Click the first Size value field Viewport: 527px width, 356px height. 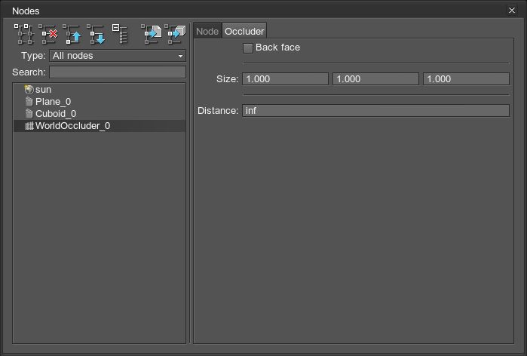[285, 79]
